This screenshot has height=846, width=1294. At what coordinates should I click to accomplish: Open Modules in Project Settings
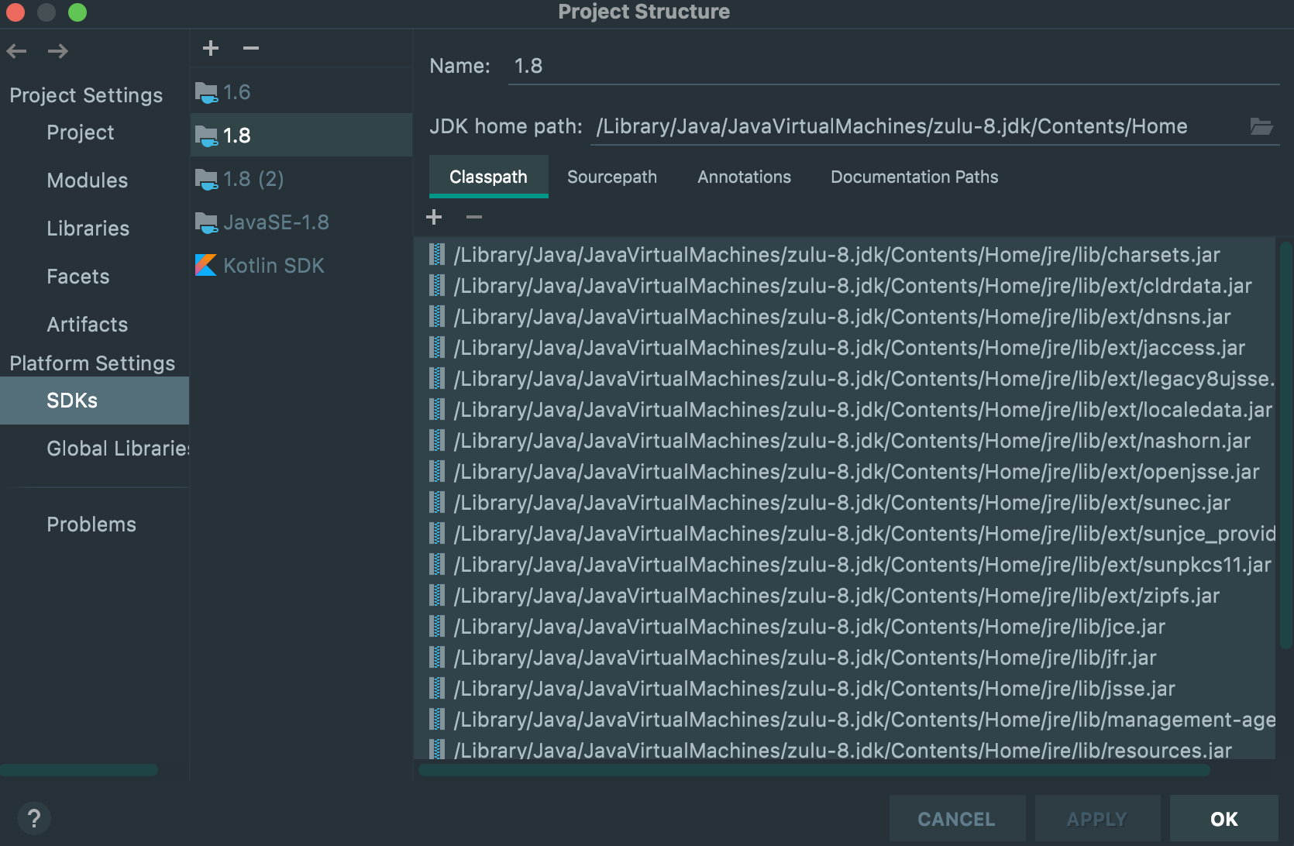pos(87,181)
